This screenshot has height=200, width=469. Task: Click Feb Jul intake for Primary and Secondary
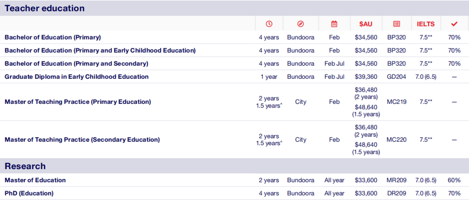coord(334,63)
